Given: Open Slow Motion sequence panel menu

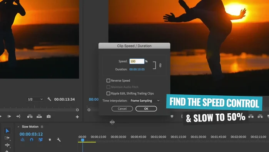Looking at the screenshot, I should click(42, 127).
